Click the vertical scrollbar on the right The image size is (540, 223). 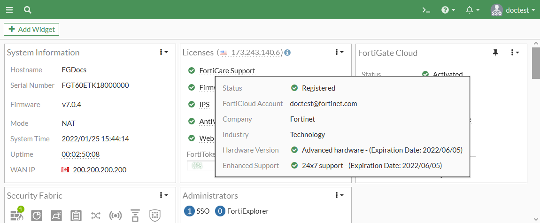[535, 63]
